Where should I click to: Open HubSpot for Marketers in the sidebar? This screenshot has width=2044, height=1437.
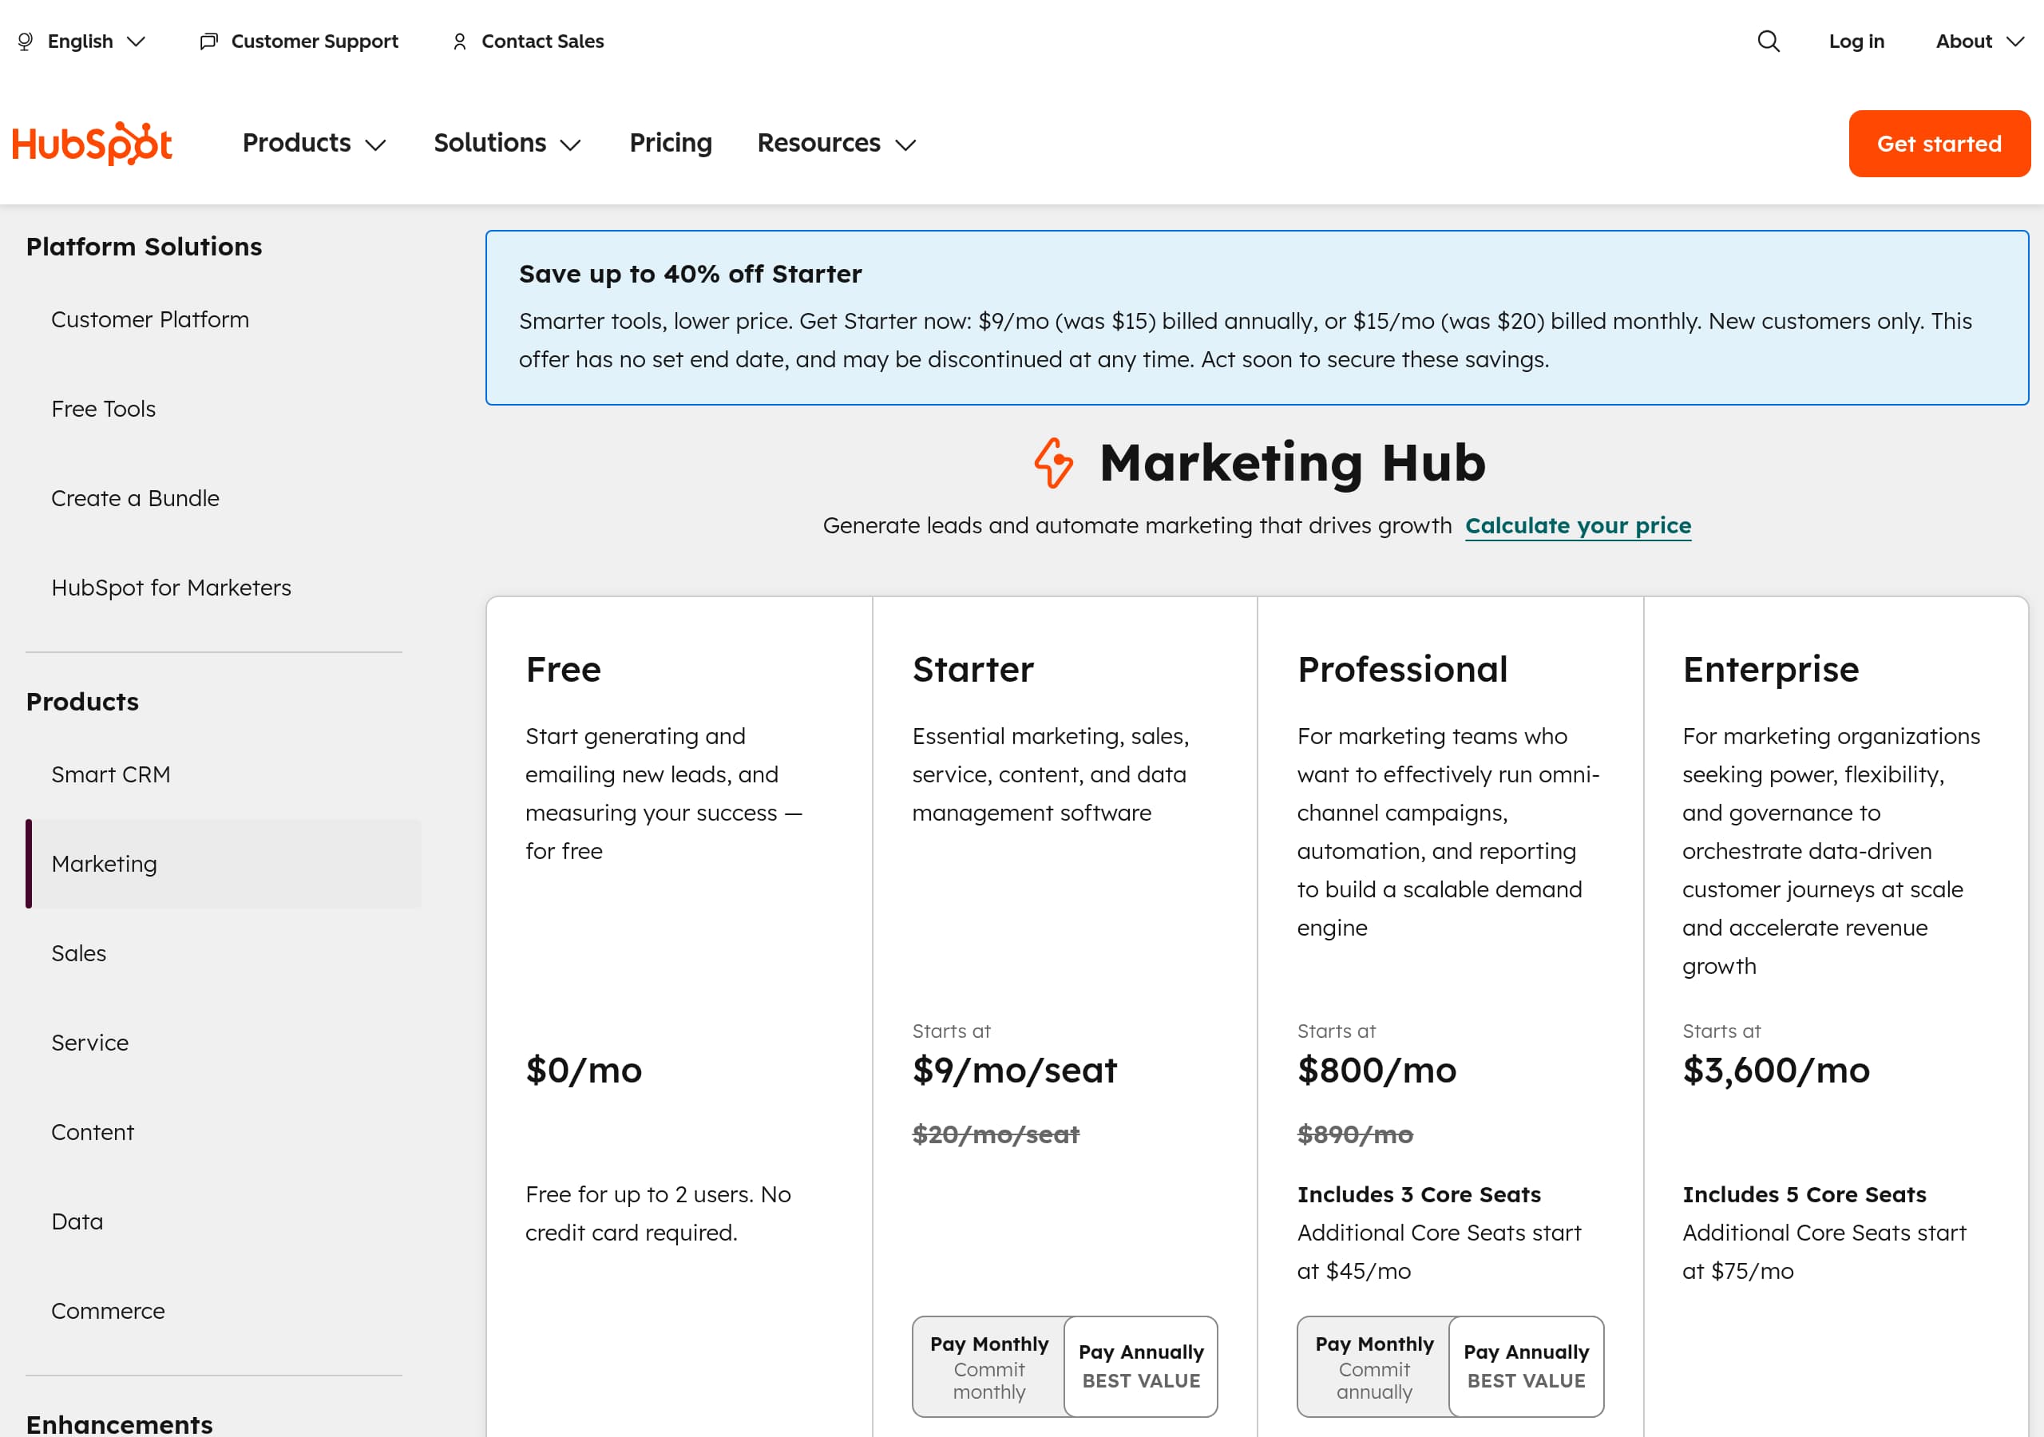coord(171,587)
